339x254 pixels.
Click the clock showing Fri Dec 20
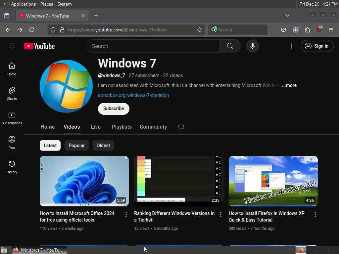point(318,4)
